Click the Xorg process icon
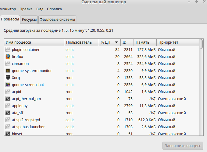Screen dimensions: 207x152 (8, 78)
